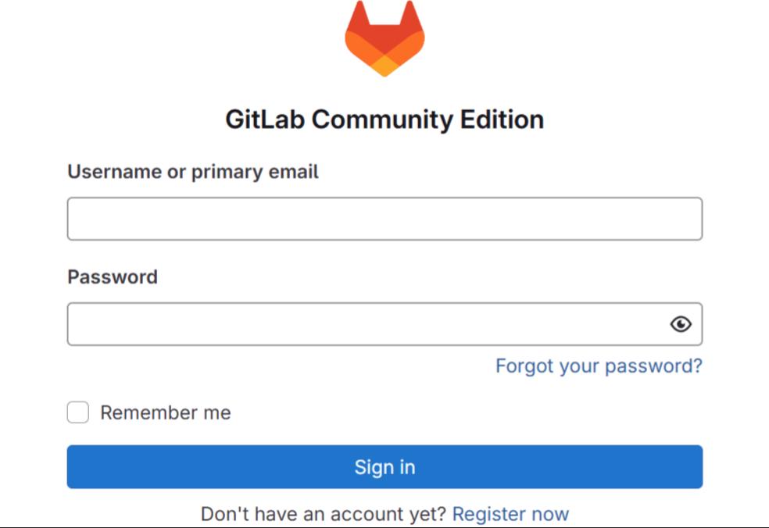Screen dimensions: 769x528
Task: Submit the login form with Sign in
Action: pos(384,467)
